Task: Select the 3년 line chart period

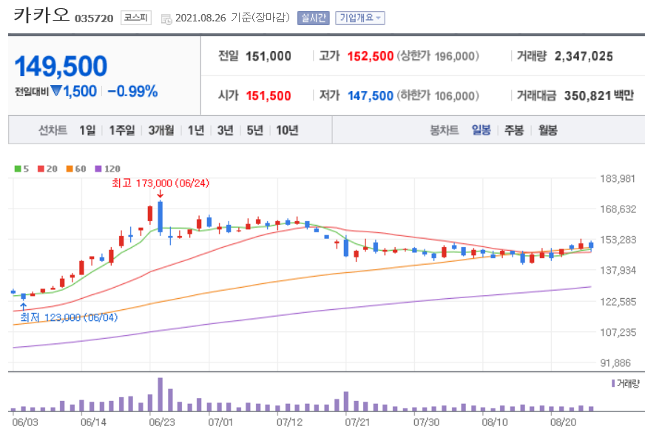Action: click(225, 130)
